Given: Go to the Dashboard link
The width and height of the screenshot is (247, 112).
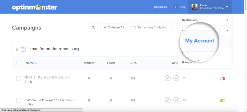Looking at the screenshot, I should [161, 7].
